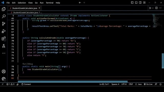Click resultTextArea.setText on line 65
The image size is (164, 92).
45,26
